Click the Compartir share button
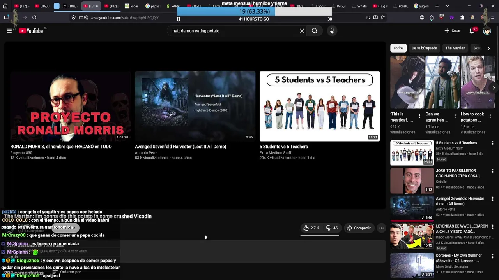 click(359, 228)
